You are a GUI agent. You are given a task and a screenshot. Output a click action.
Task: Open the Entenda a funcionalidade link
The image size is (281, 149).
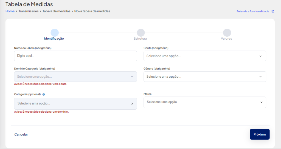[x=253, y=11]
